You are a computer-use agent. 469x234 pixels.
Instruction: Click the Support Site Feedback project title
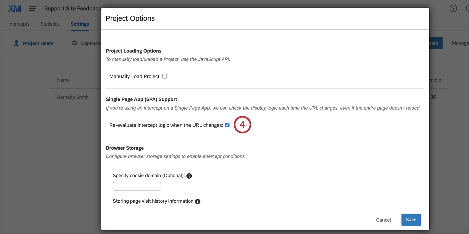pyautogui.click(x=73, y=9)
